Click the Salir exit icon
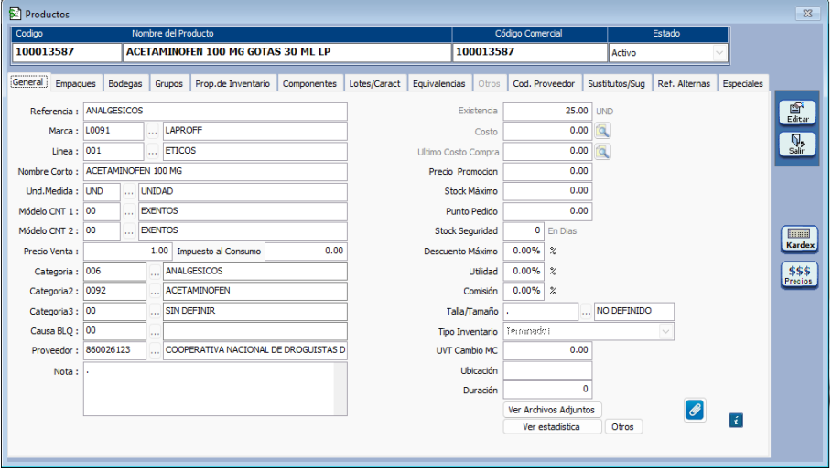Screen dimensions: 832x471 pyautogui.click(x=796, y=144)
